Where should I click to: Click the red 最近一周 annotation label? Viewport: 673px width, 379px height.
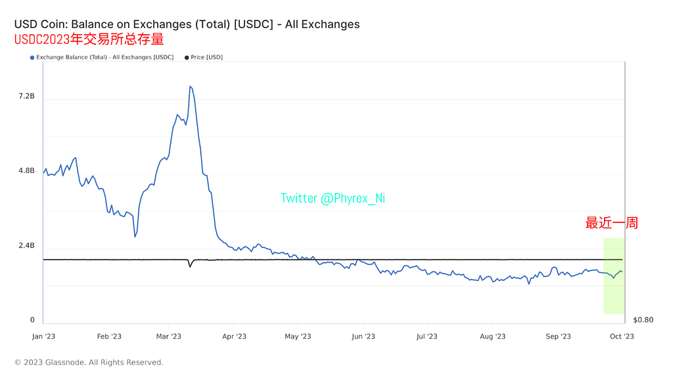612,222
